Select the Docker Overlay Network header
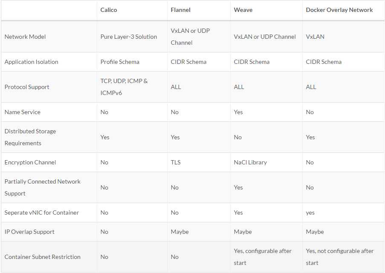Image resolution: width=385 pixels, height=273 pixels. (339, 10)
